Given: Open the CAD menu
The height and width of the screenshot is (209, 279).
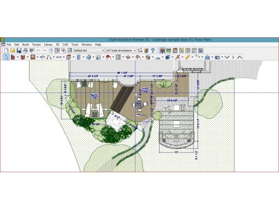Looking at the screenshot, I should (65, 45).
